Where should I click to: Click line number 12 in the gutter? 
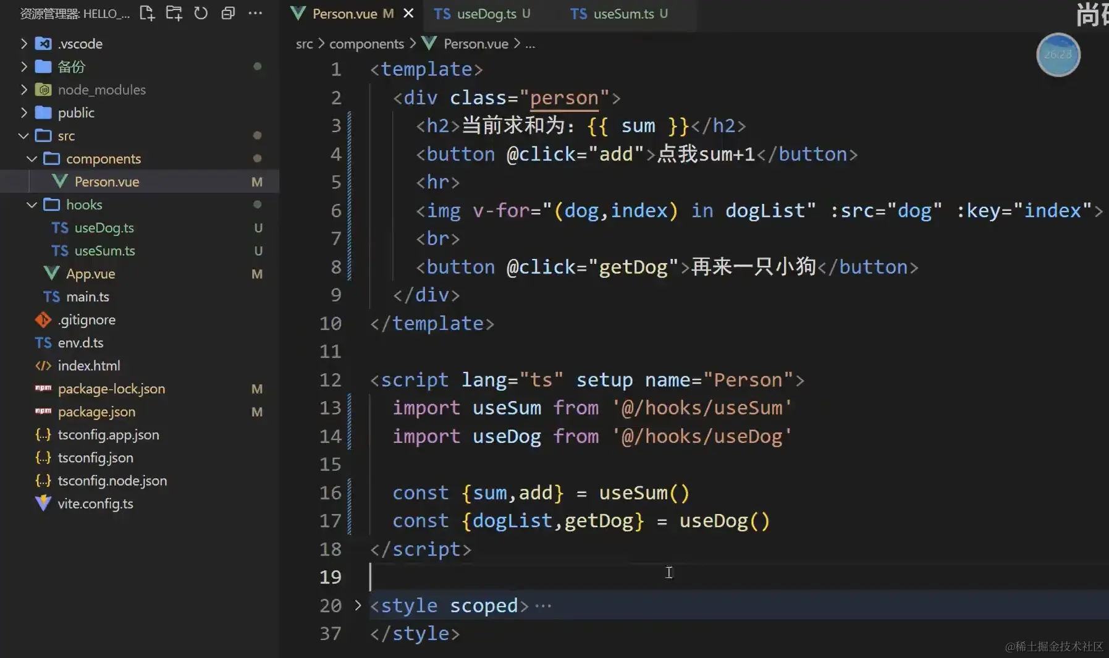click(x=331, y=379)
